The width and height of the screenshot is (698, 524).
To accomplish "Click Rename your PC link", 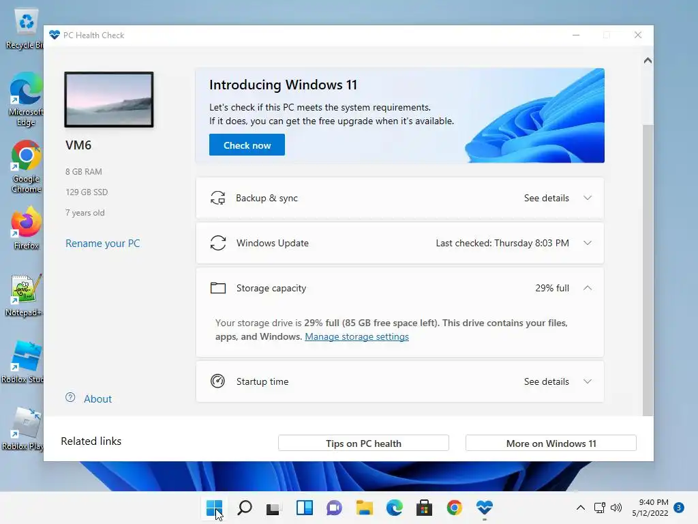I will pyautogui.click(x=103, y=244).
